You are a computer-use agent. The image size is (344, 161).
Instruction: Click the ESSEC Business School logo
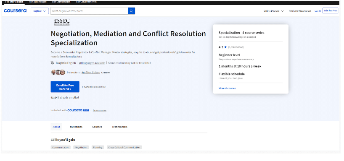click(x=62, y=22)
